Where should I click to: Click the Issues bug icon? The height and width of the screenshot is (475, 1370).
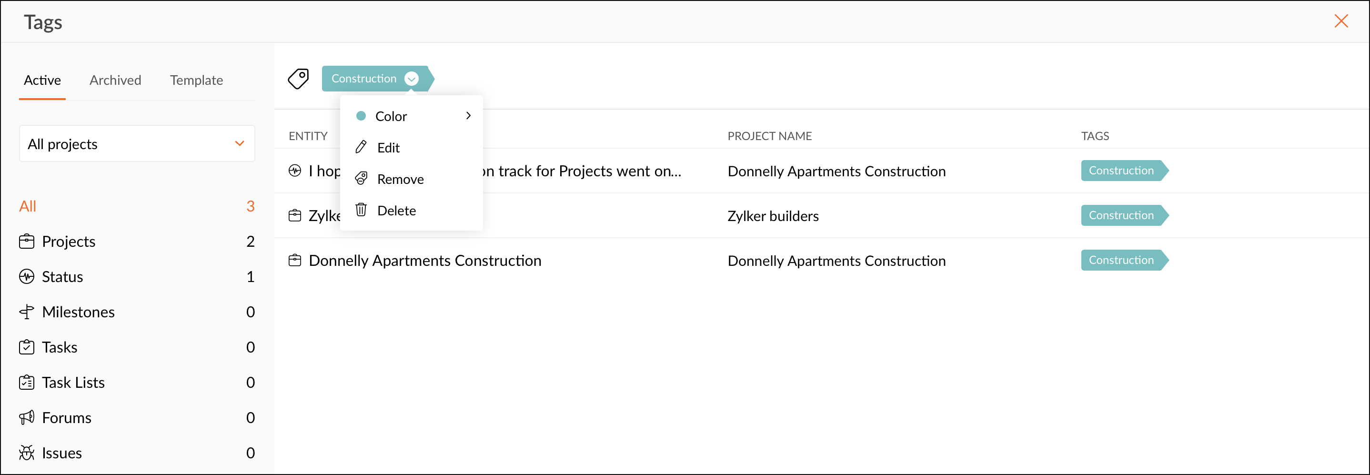tap(27, 453)
